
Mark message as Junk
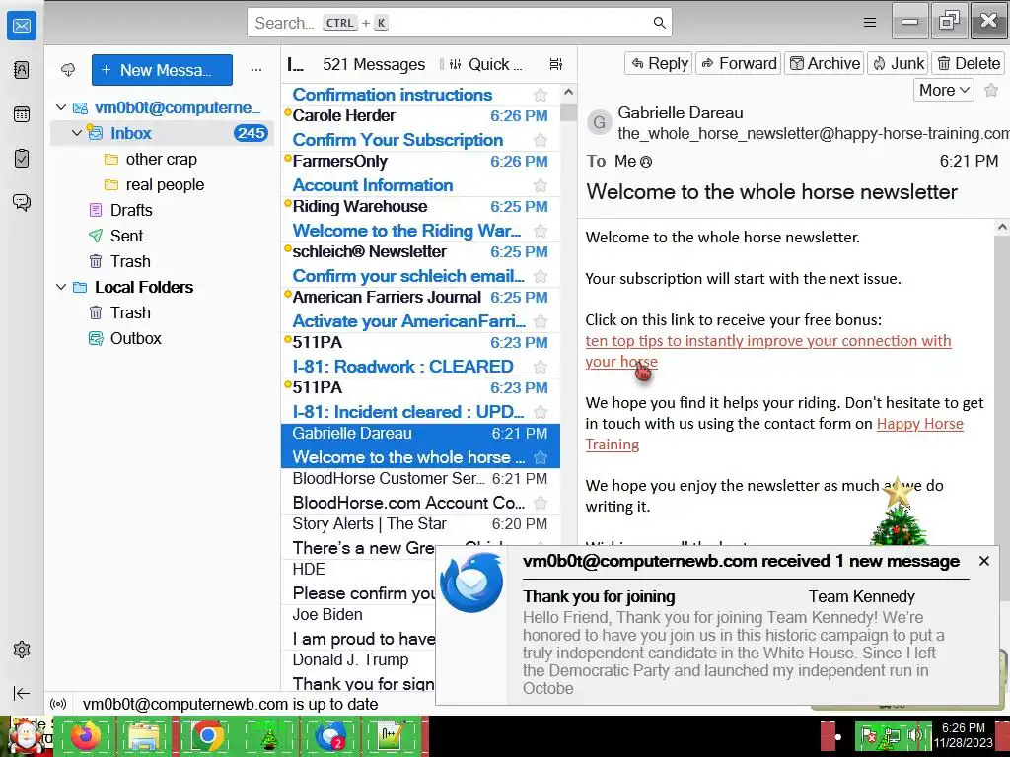click(x=898, y=63)
